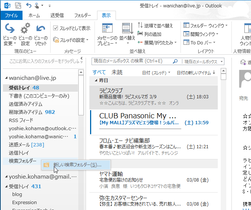Open 閲覧ウィンドウ dropdown
This screenshot has height=210, width=251.
point(201,34)
